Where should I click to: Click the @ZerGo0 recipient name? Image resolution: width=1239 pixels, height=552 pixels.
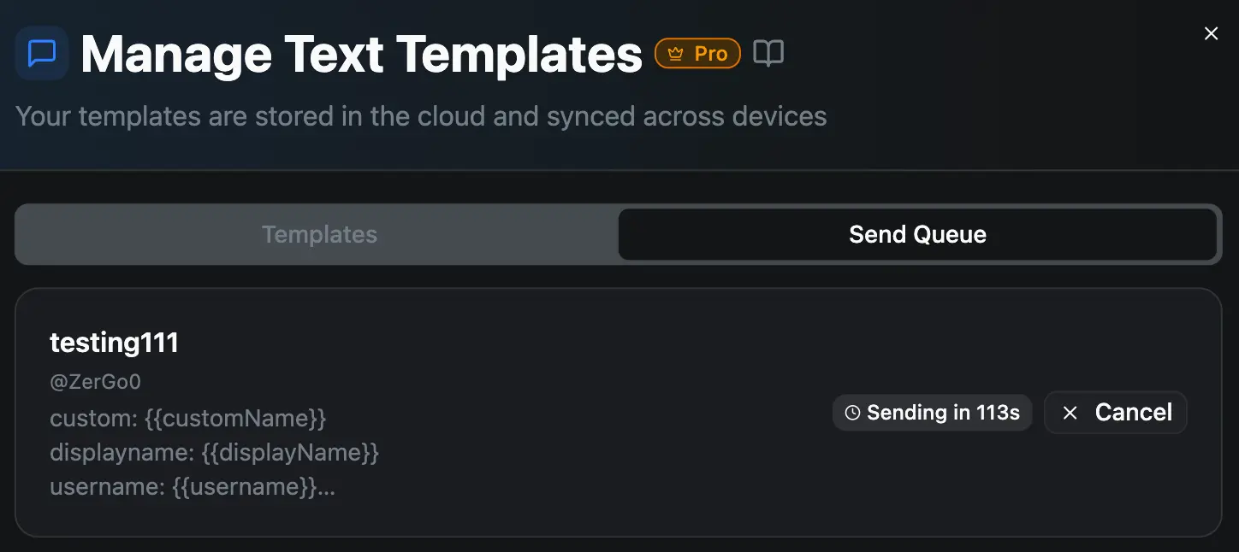pos(95,381)
